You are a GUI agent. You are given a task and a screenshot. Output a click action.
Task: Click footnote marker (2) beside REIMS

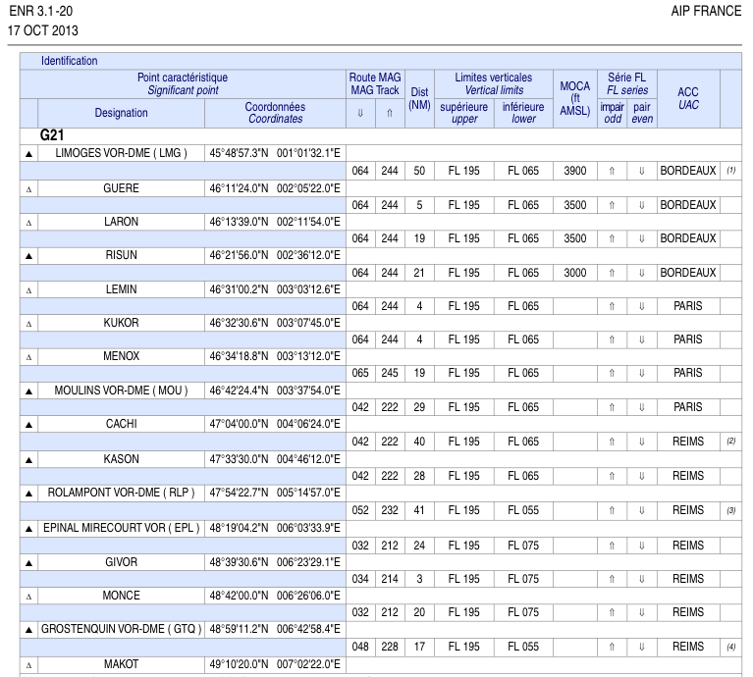pos(730,441)
